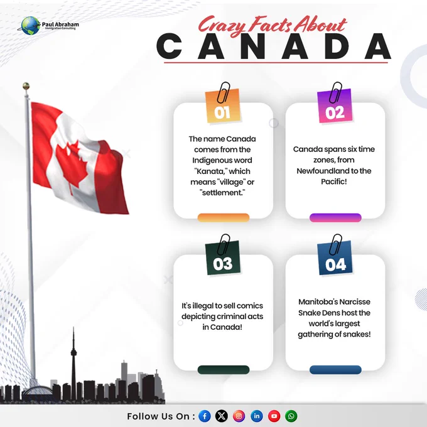This screenshot has height=427, width=427.
Task: Select the Narcisse Snake Dens fact text
Action: [x=334, y=318]
